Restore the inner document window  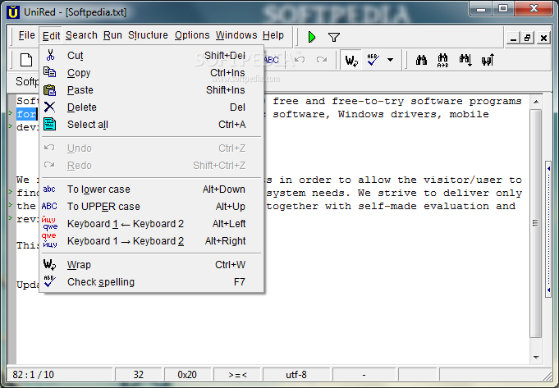point(528,38)
